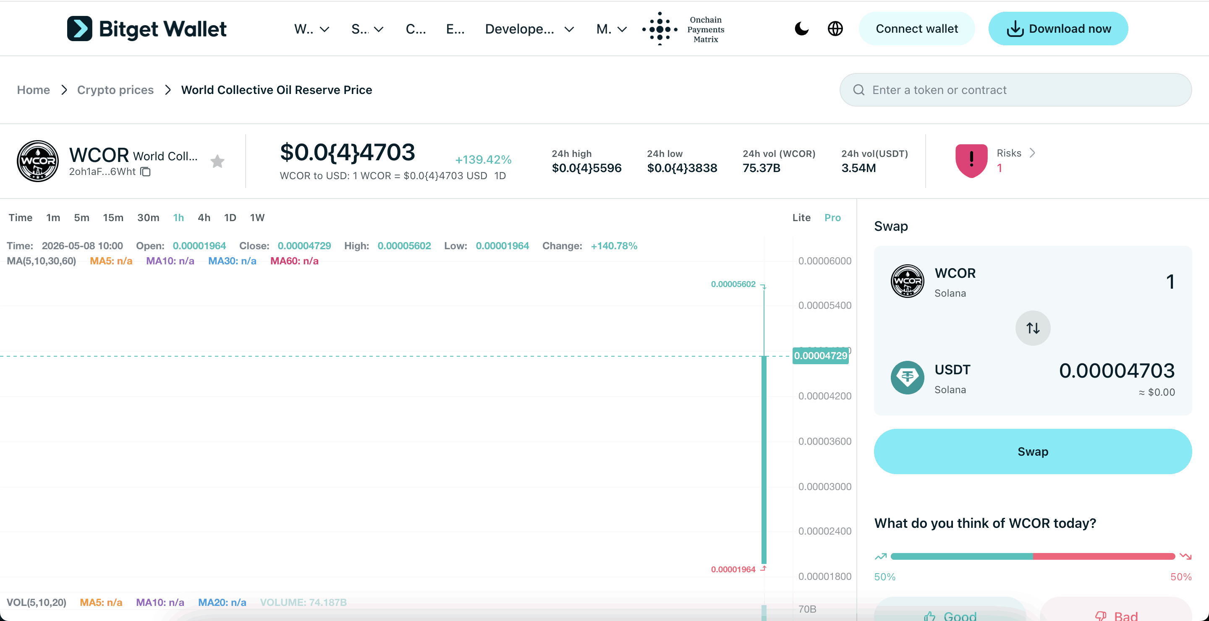The width and height of the screenshot is (1209, 621).
Task: Expand the Risks details chevron
Action: tap(1032, 153)
